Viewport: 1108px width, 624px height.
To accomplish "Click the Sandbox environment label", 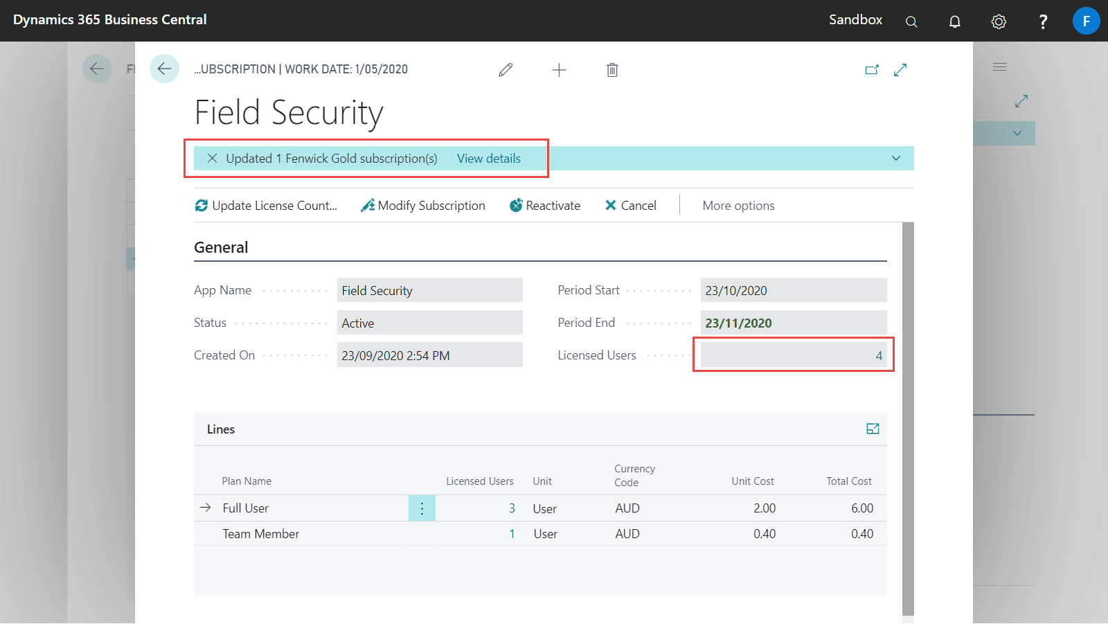I will pyautogui.click(x=855, y=20).
